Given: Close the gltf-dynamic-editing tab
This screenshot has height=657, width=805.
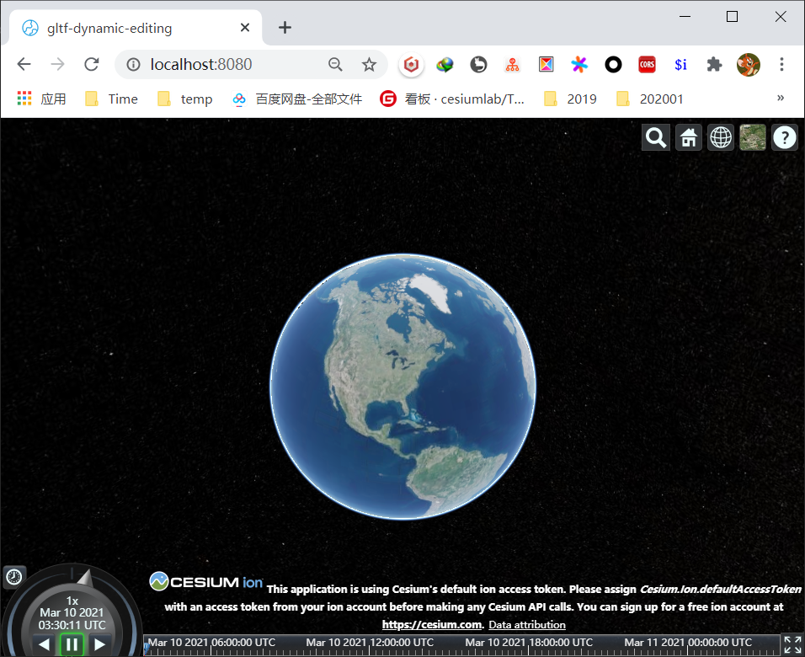Looking at the screenshot, I should point(245,27).
